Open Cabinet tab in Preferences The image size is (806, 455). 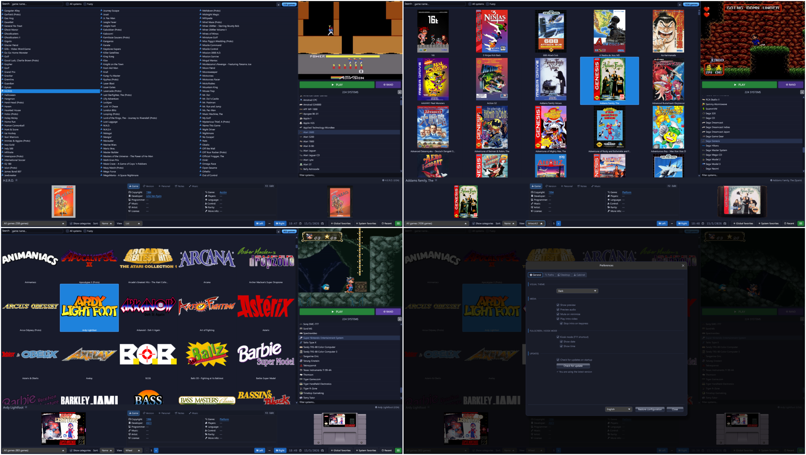[579, 275]
